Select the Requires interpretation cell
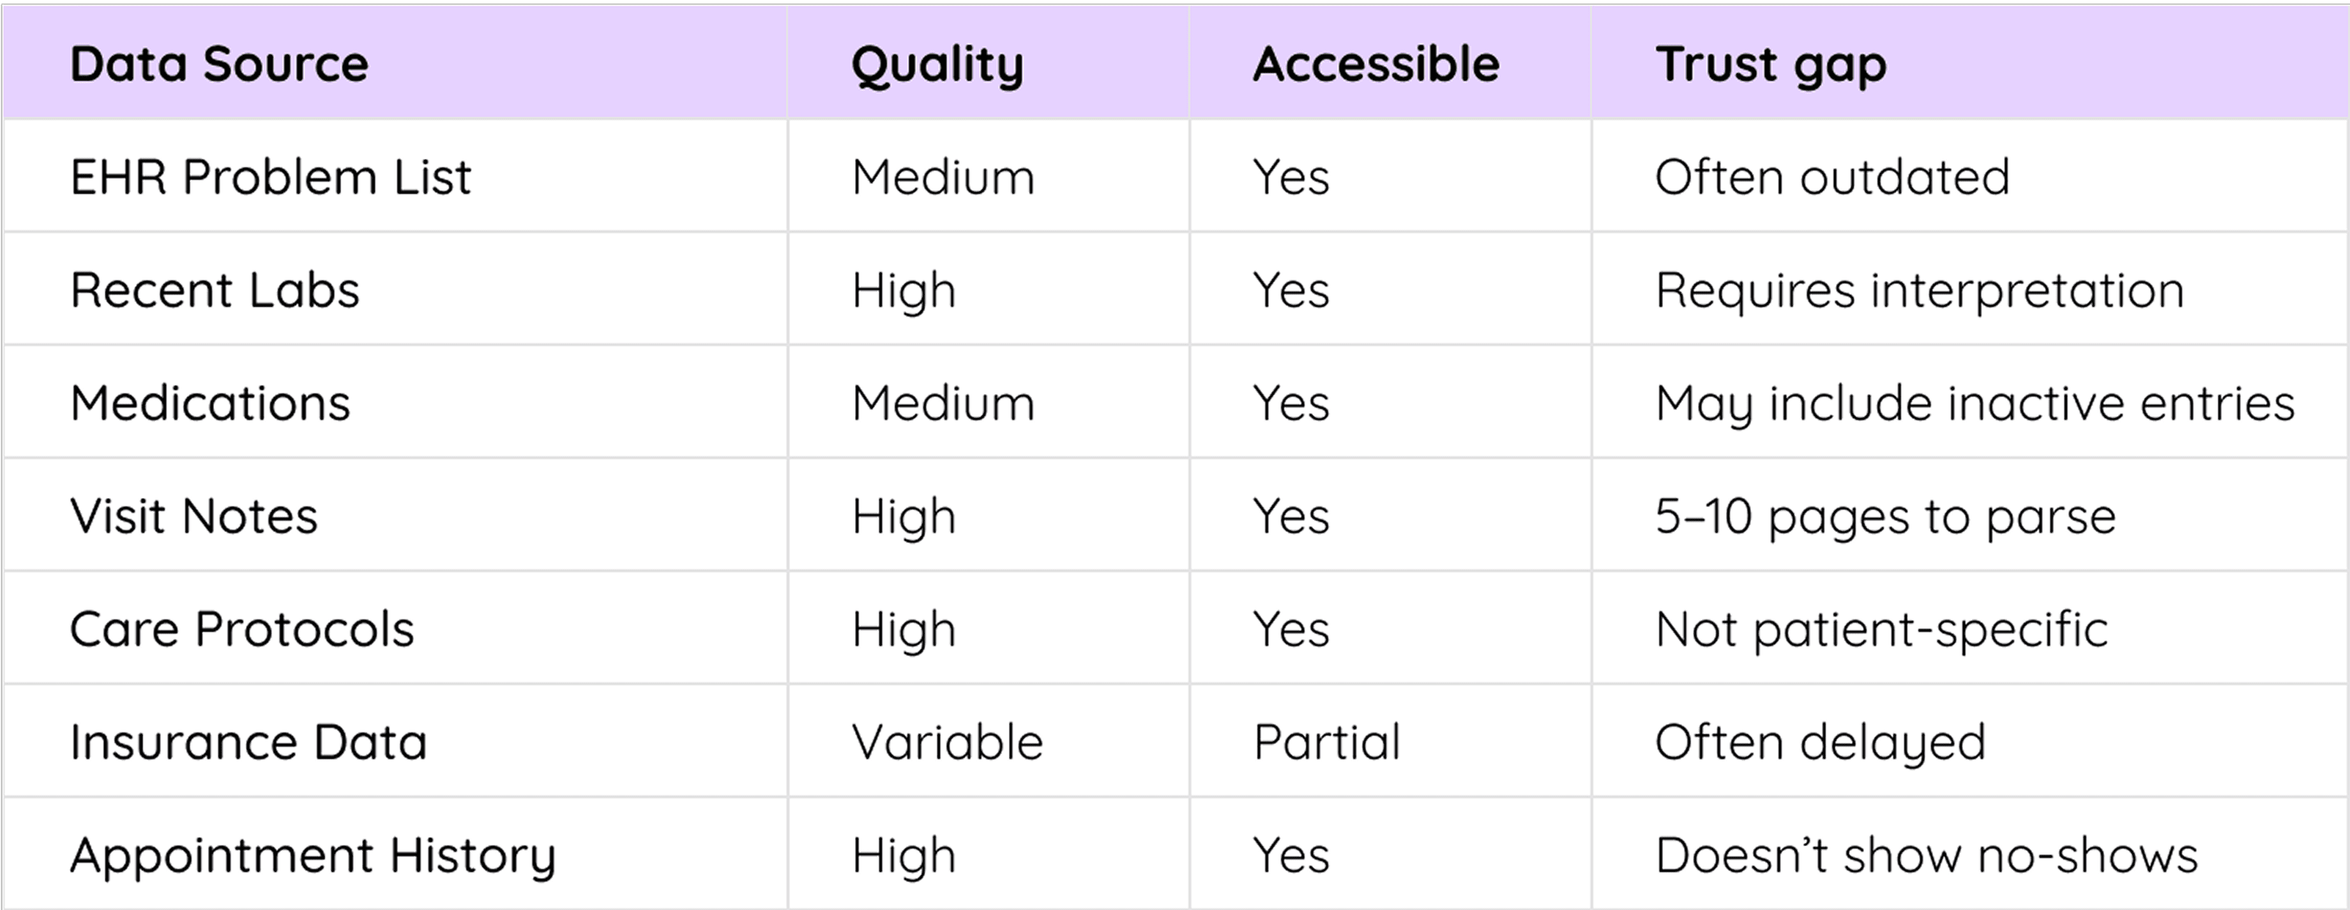 pyautogui.click(x=1920, y=290)
